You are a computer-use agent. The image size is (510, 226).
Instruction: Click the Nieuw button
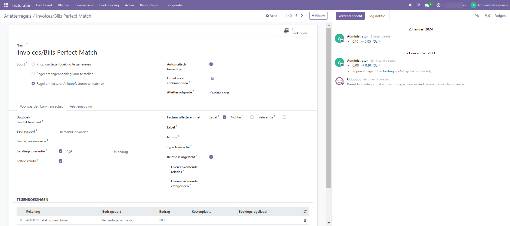click(x=318, y=16)
